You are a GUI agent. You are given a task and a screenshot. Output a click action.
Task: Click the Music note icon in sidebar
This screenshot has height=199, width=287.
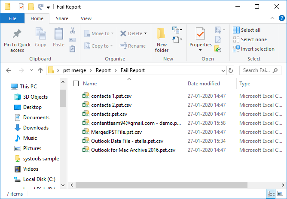coord(18,138)
